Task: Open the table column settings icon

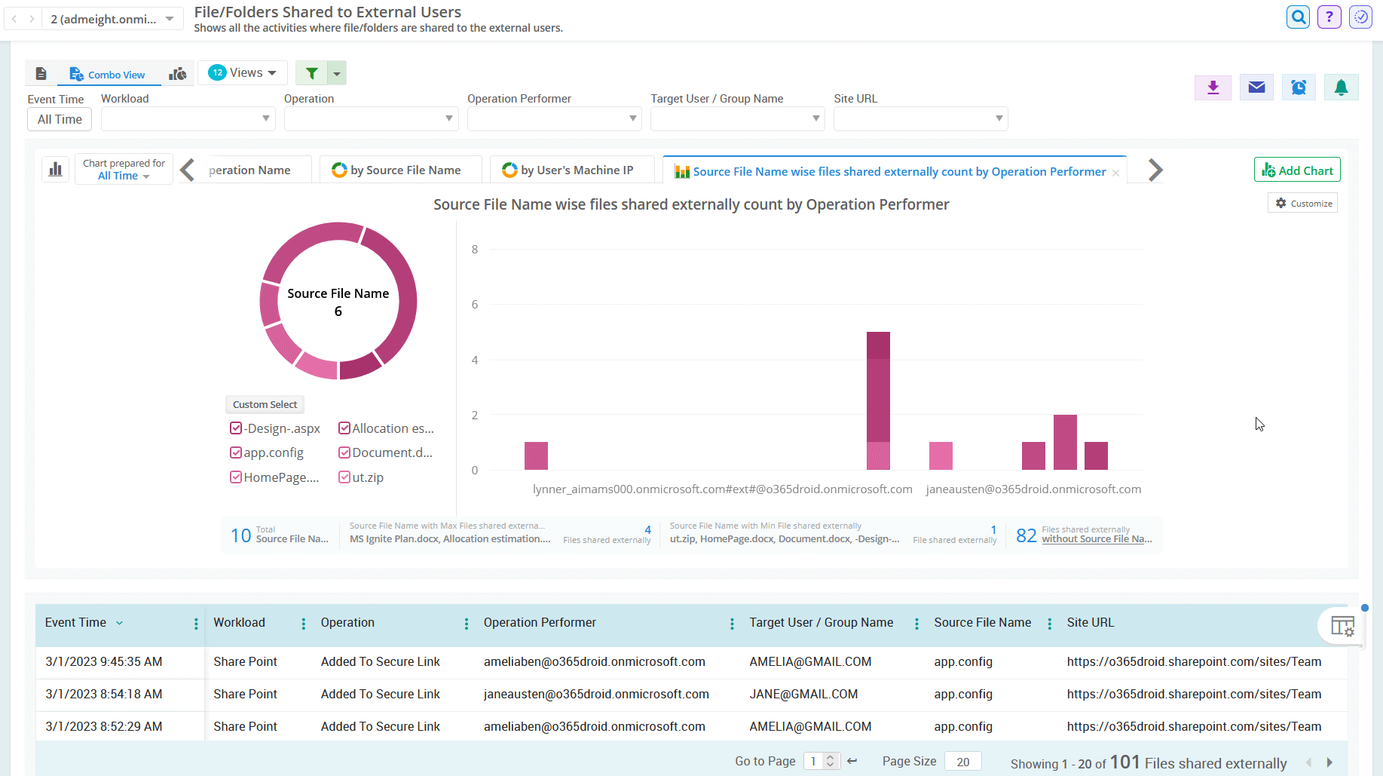Action: click(x=1342, y=626)
